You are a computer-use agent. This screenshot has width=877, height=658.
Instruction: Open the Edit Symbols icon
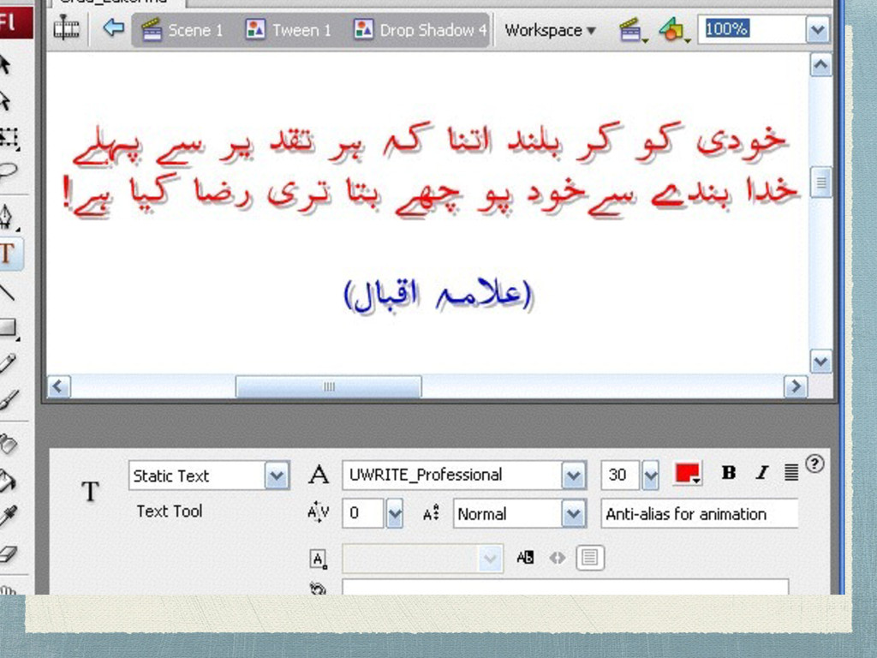(673, 30)
